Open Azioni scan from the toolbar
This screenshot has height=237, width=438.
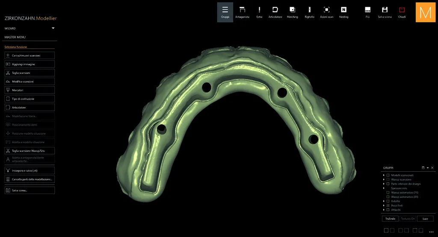[x=326, y=12]
